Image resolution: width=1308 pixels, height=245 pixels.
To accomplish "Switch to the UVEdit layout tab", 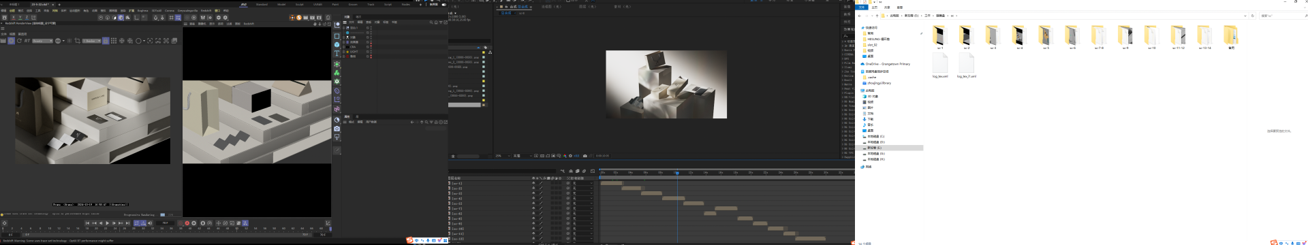I will pyautogui.click(x=317, y=4).
